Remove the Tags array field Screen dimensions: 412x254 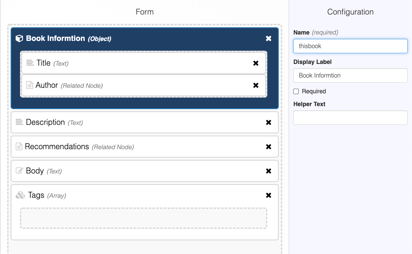(269, 195)
